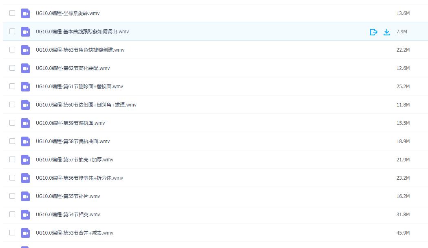Screen dimensions: 428x248
Task: Click the video icon beside 坐标系旋转.wmv
Action: 25,13
